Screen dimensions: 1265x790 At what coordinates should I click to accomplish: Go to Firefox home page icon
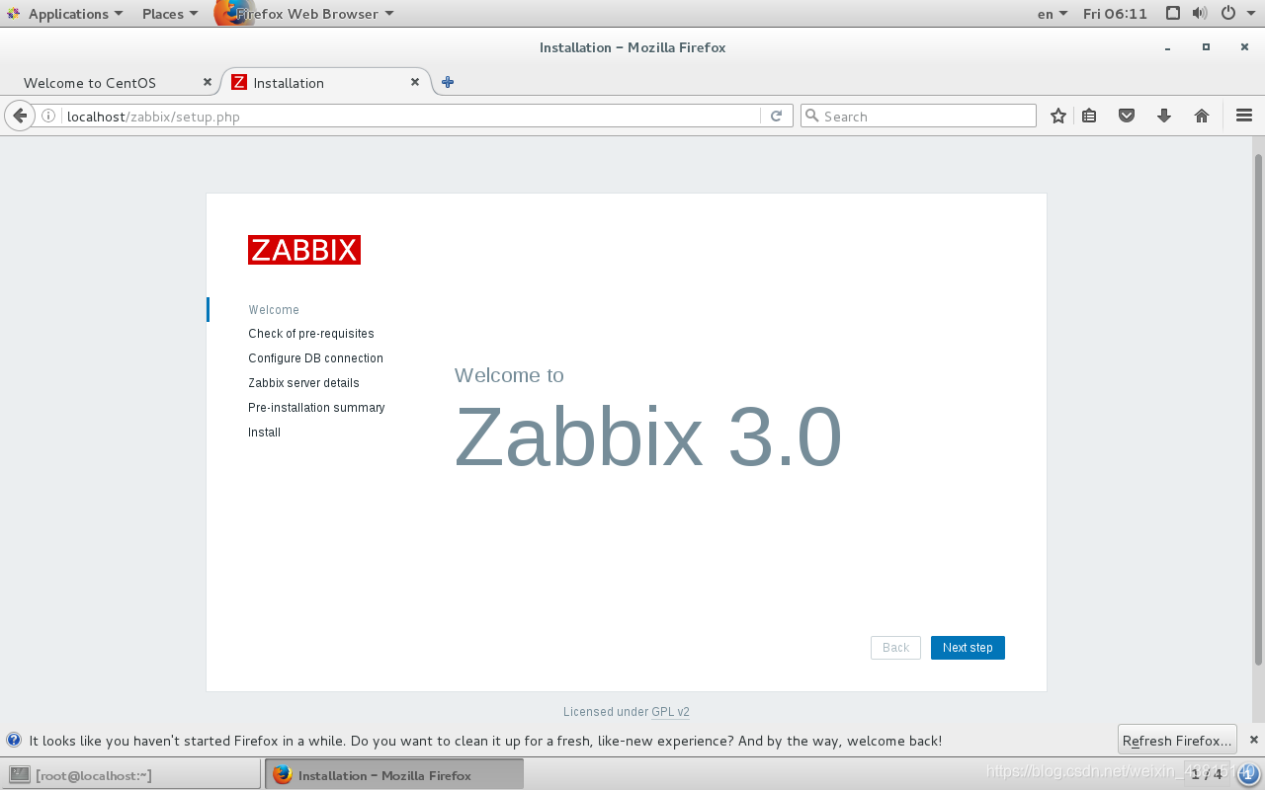(x=1202, y=116)
